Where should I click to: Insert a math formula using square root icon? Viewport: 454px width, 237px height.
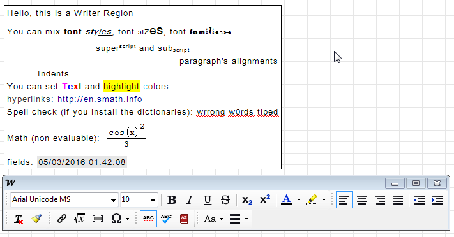click(79, 219)
